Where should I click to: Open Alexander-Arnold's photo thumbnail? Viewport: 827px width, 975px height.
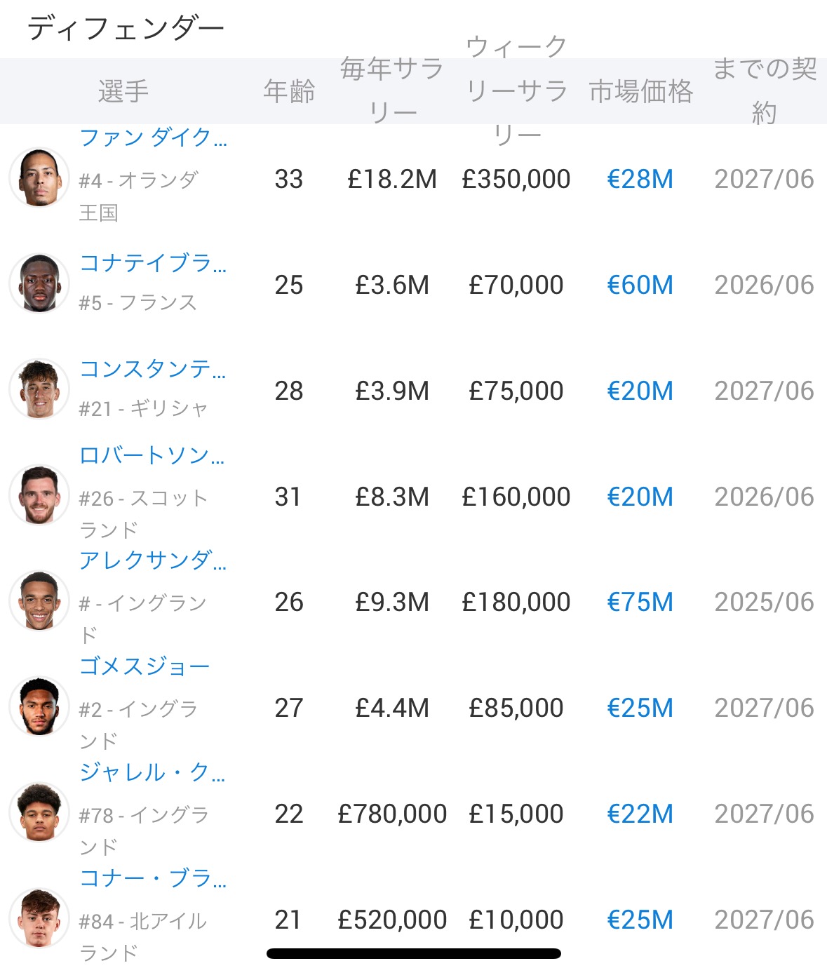[x=39, y=601]
